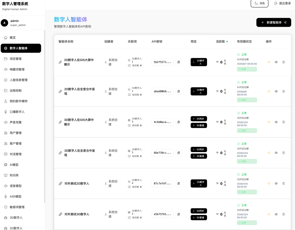
Task: Preview 2D数字人 for key 5b2f5571
Action: pyautogui.click(x=199, y=62)
